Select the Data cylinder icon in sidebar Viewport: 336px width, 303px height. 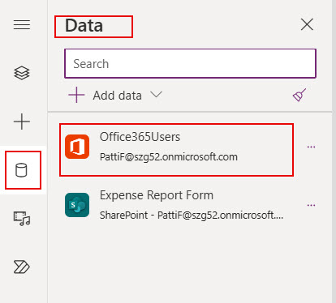tap(21, 170)
